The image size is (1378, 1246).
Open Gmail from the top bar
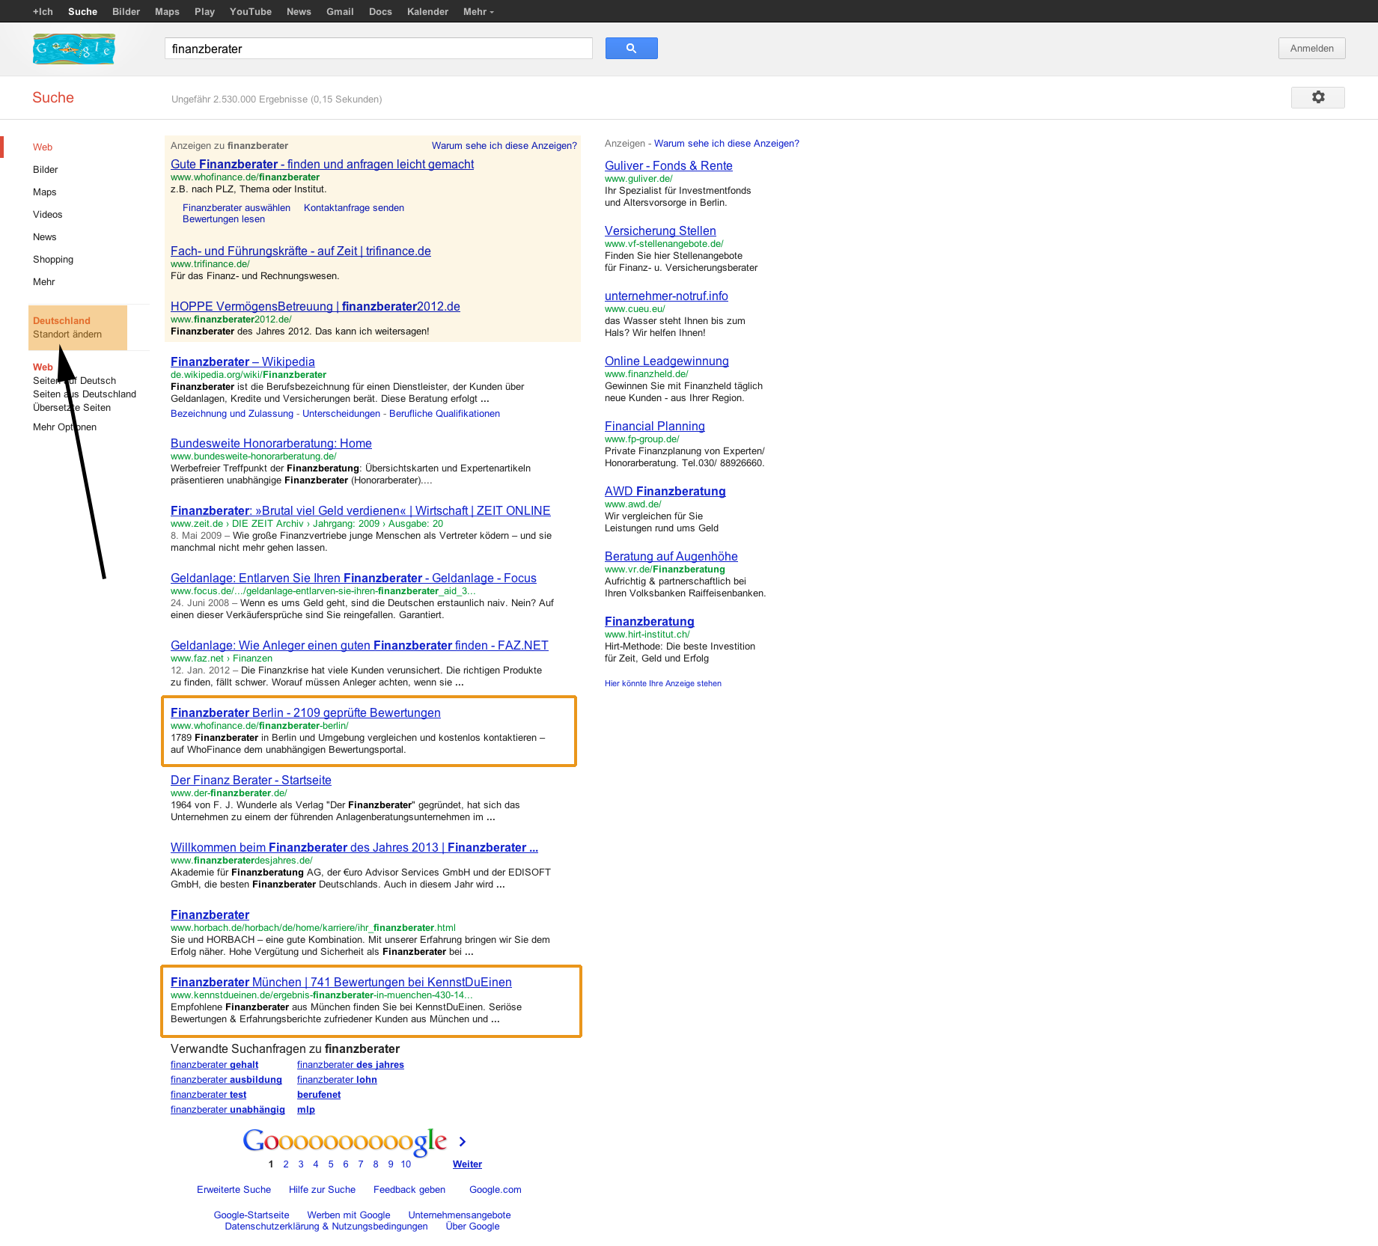tap(340, 11)
